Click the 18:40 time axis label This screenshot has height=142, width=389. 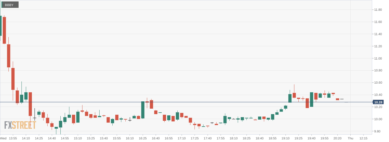tap(260, 138)
